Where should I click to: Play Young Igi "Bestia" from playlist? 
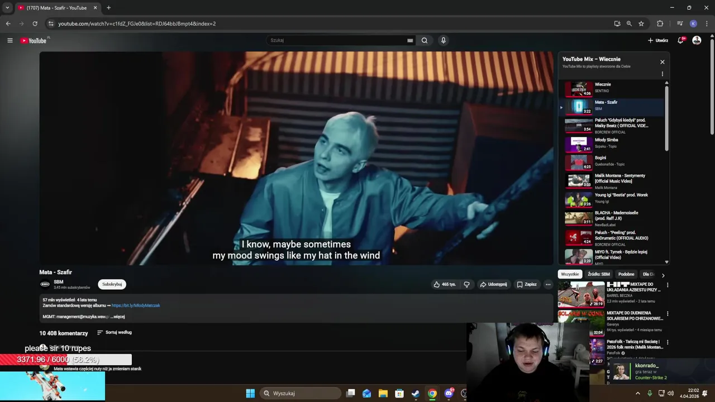click(612, 199)
